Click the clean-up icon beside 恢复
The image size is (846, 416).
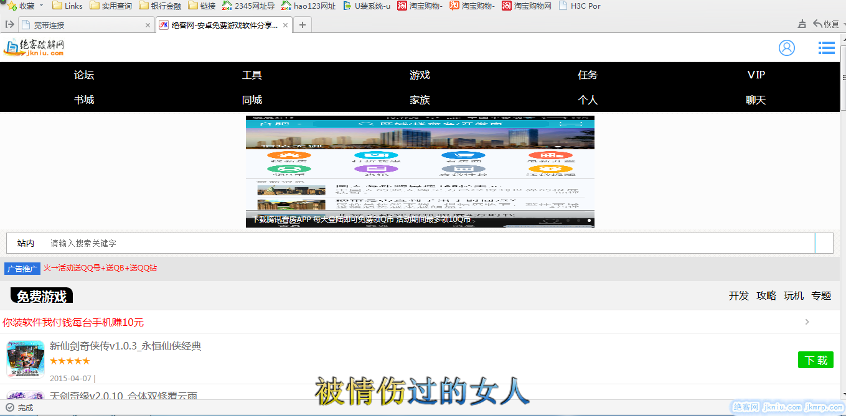(802, 25)
